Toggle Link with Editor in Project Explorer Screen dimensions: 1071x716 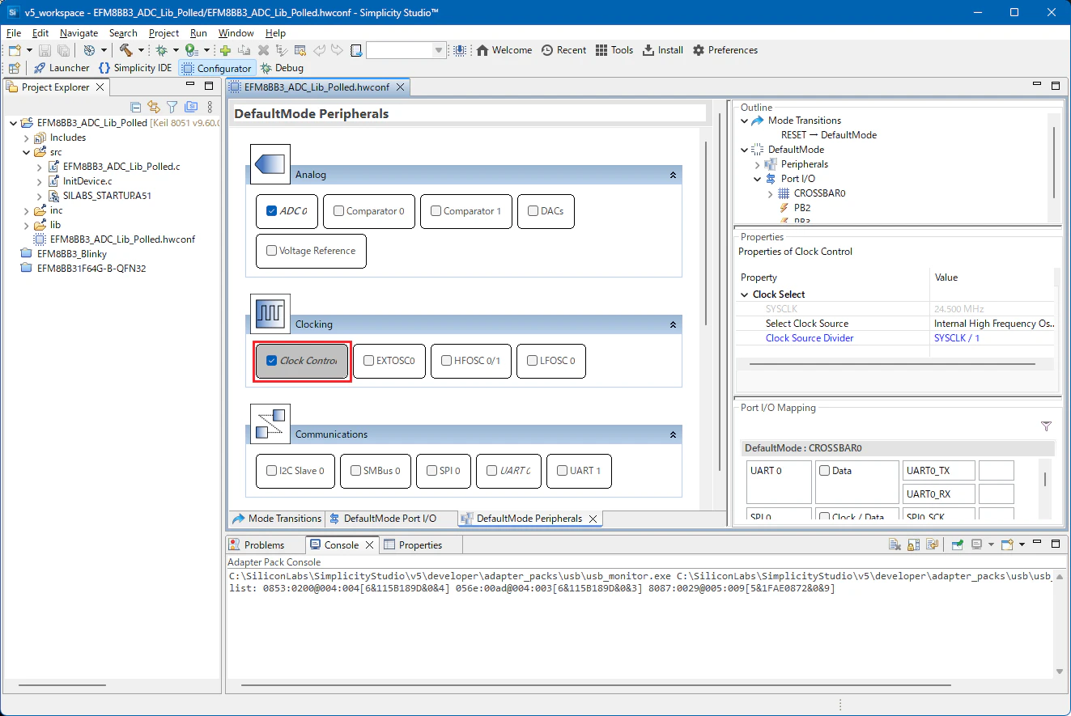click(x=154, y=107)
